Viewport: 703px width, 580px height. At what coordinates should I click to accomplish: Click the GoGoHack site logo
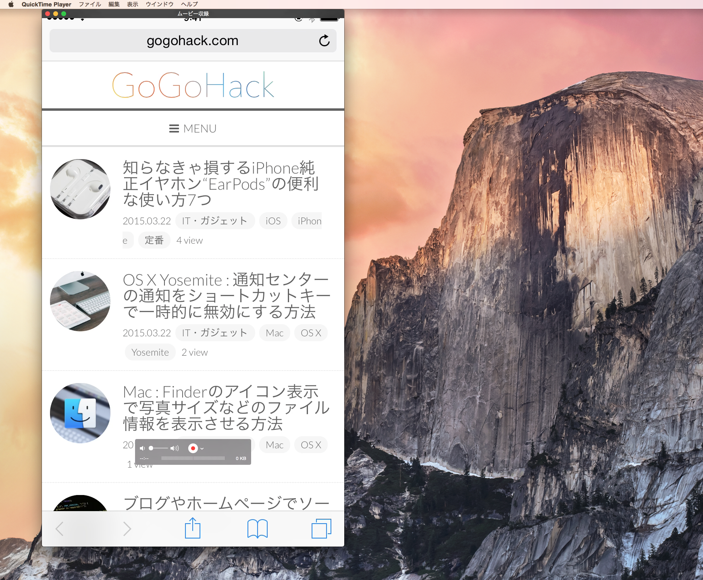[x=193, y=85]
